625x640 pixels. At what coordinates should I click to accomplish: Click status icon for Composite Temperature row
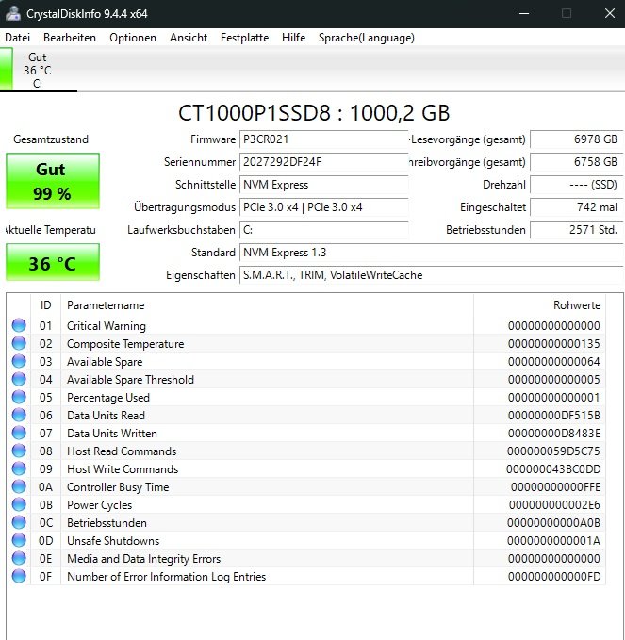19,344
